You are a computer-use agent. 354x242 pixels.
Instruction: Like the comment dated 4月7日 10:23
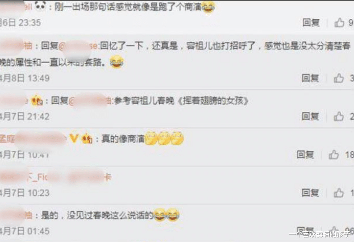pos(339,193)
